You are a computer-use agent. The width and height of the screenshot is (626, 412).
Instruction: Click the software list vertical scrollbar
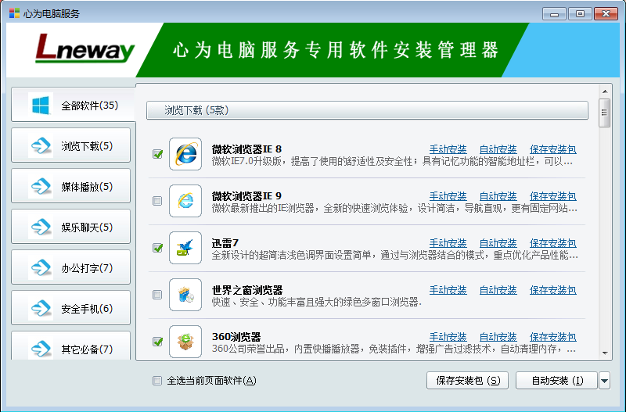click(604, 235)
